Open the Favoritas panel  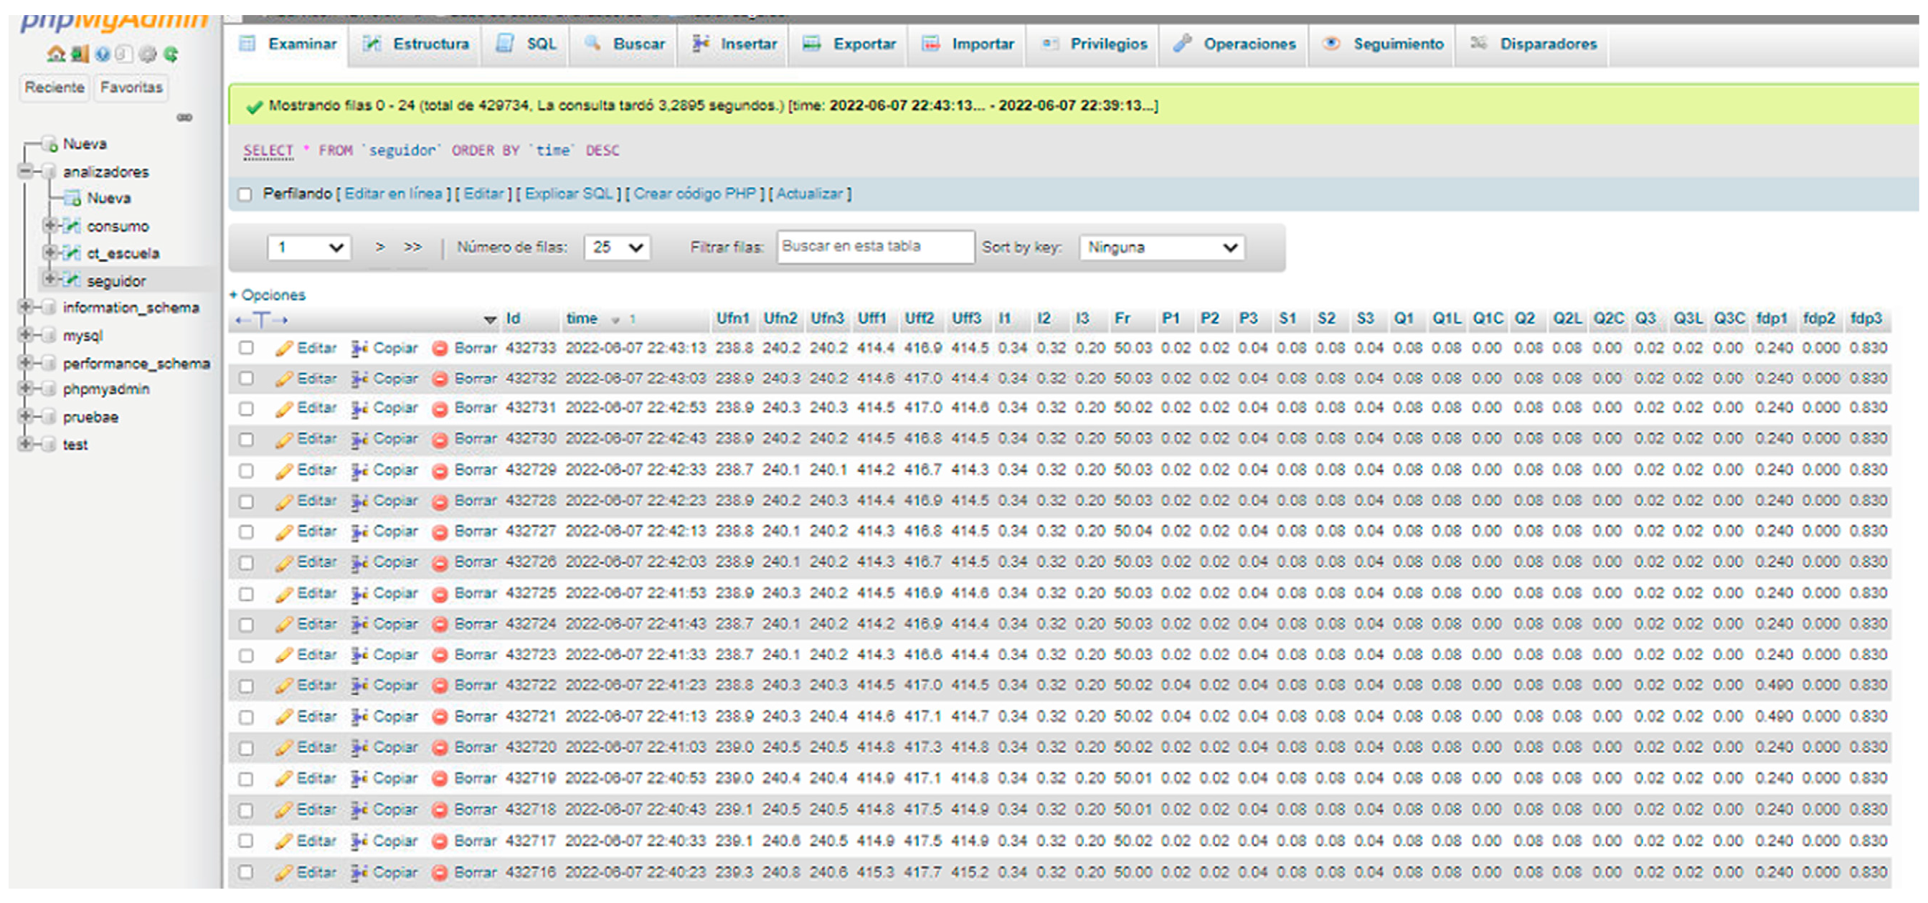tap(131, 88)
